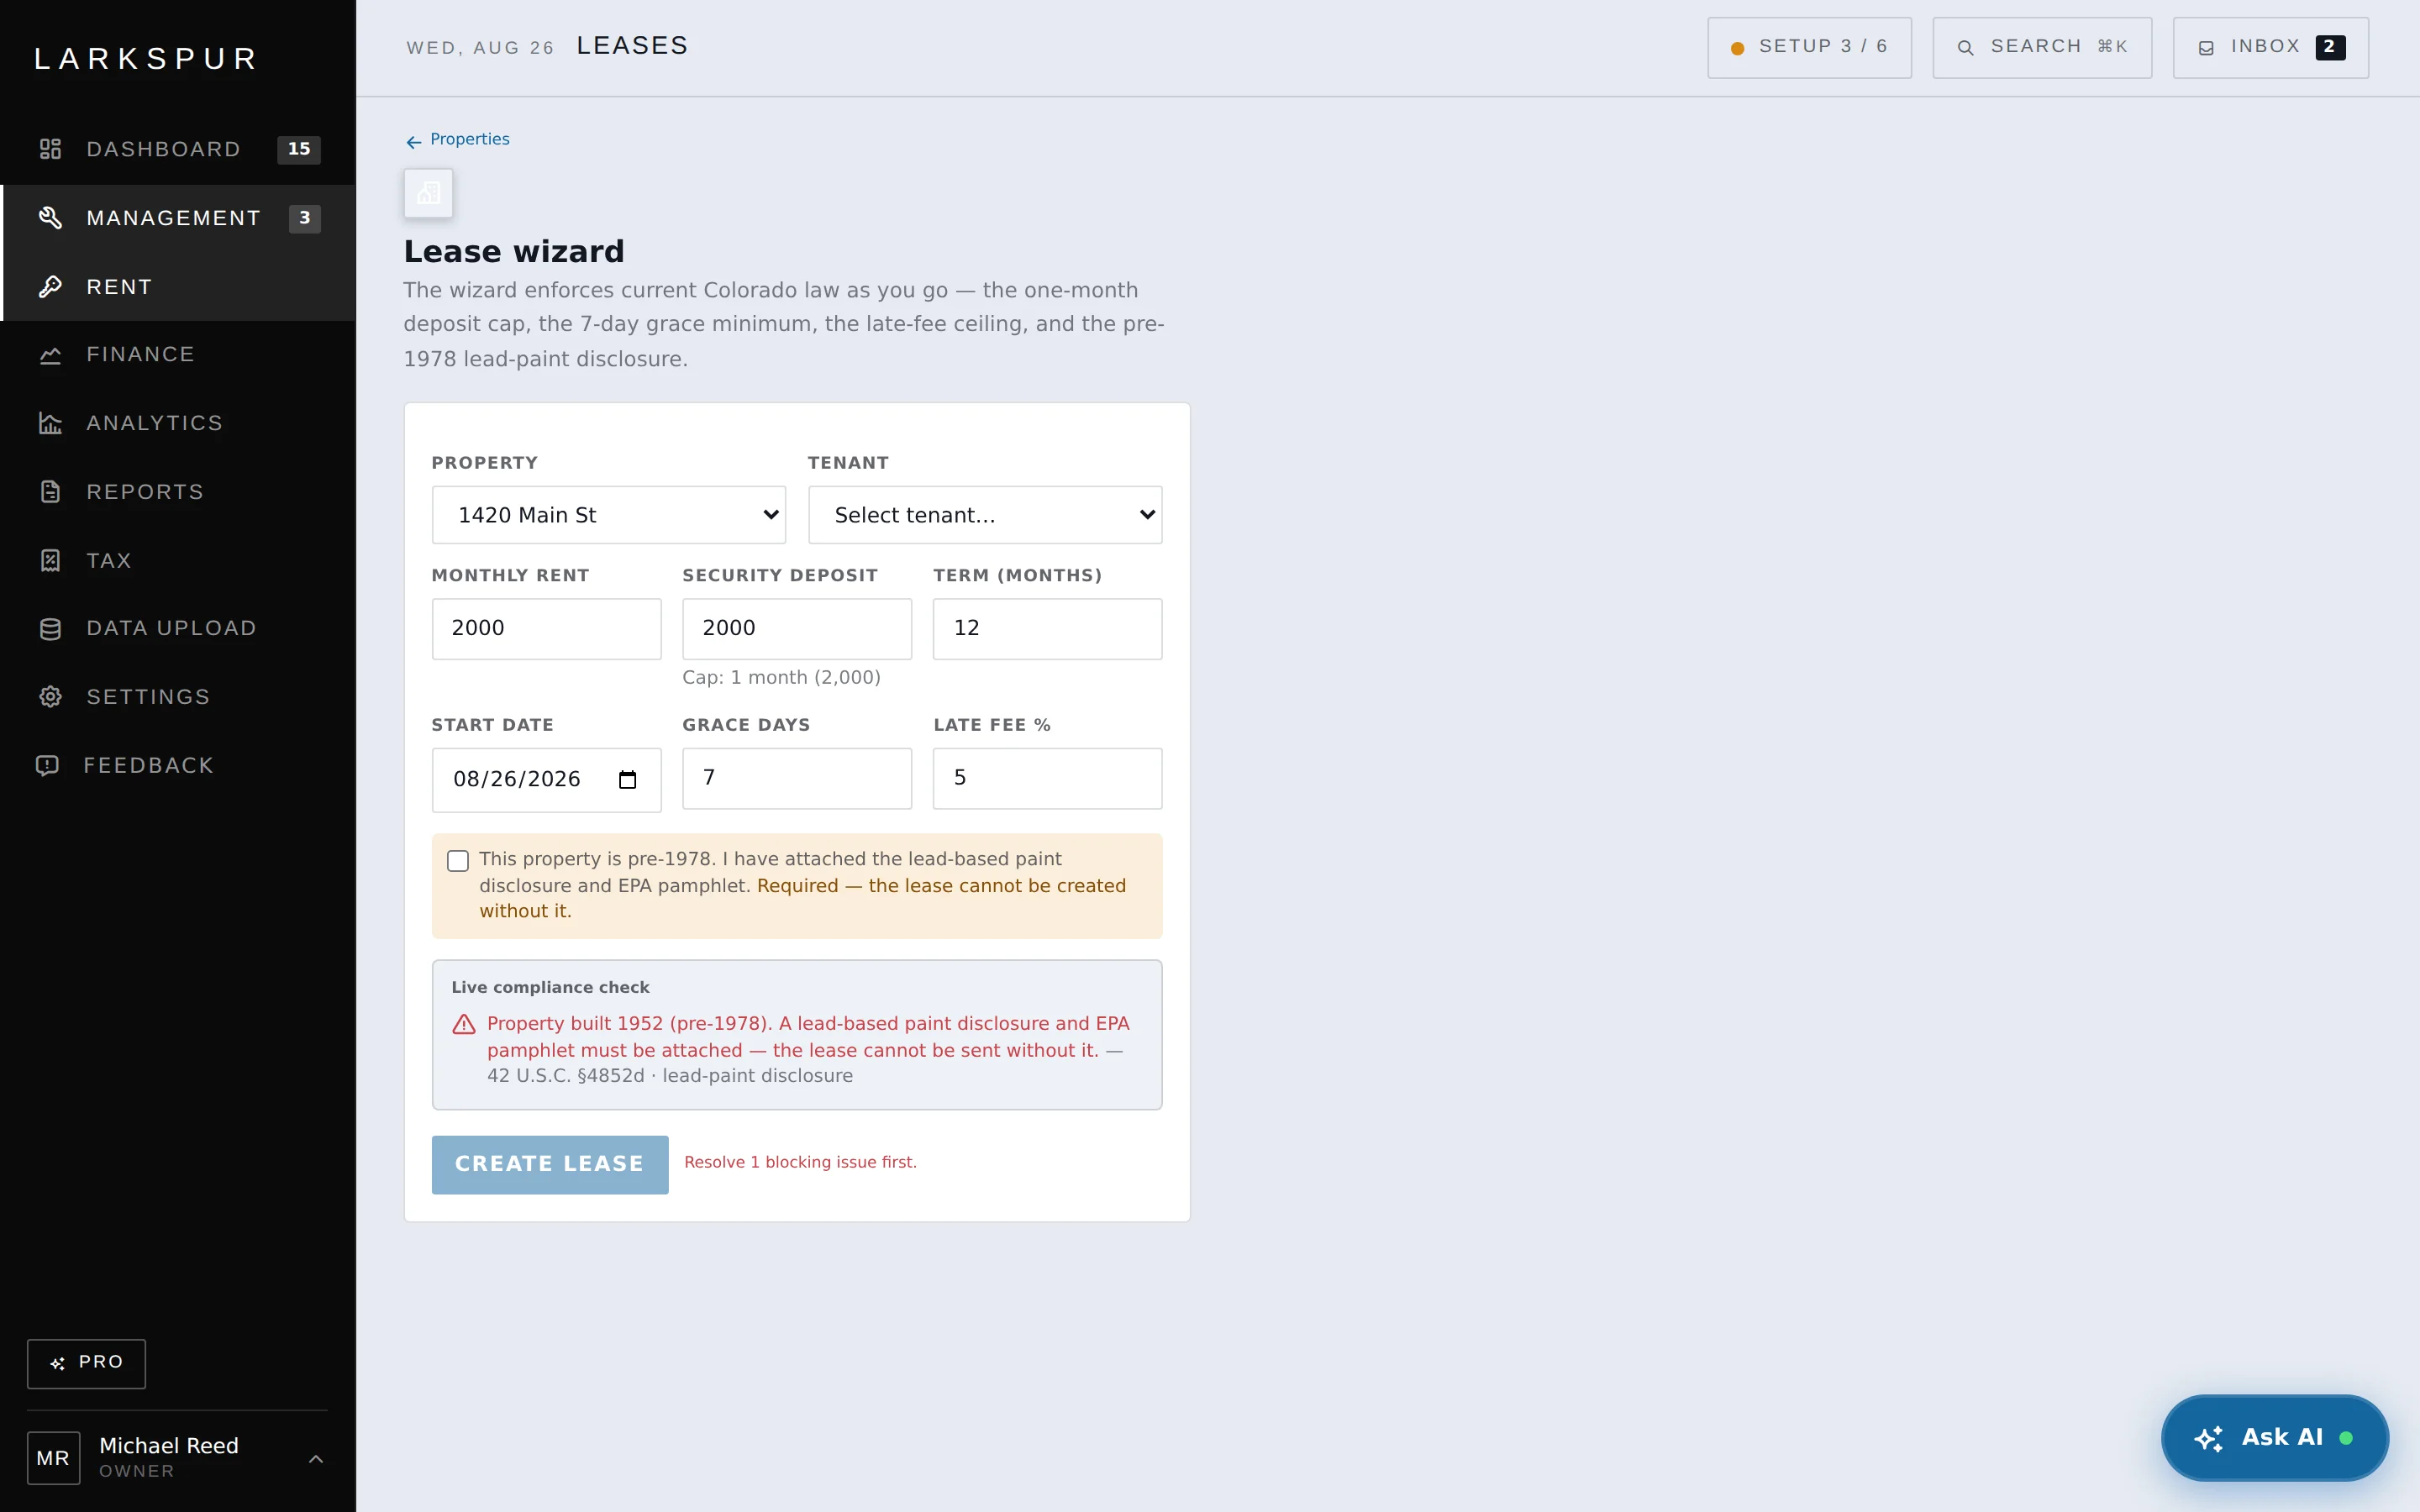Click the search magnifier icon
Viewport: 2420px width, 1512px height.
point(1965,48)
